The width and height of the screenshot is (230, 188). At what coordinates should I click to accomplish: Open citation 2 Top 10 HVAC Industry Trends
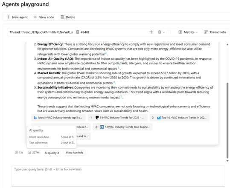[180, 118]
